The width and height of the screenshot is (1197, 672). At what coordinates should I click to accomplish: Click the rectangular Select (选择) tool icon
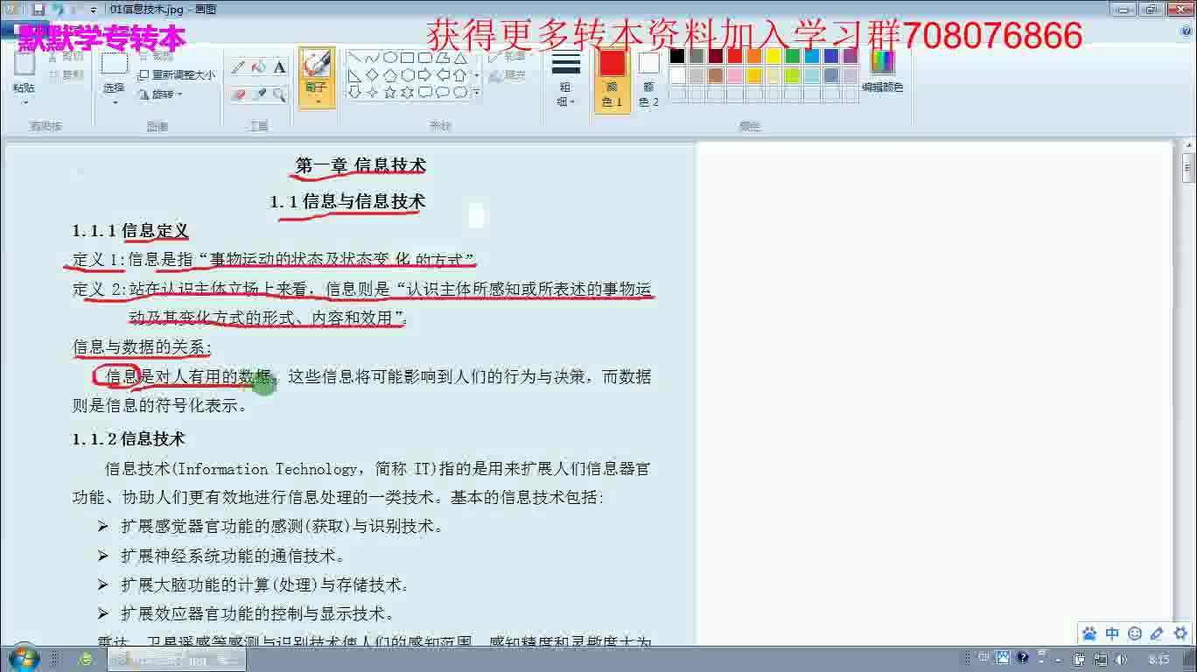click(x=114, y=64)
